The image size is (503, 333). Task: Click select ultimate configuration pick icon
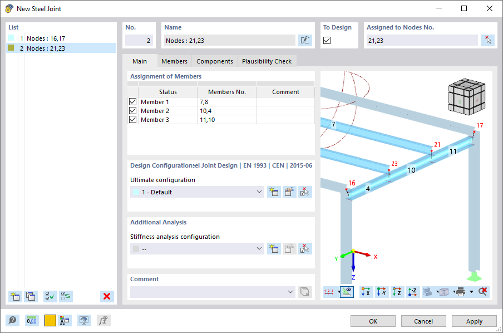click(x=305, y=192)
